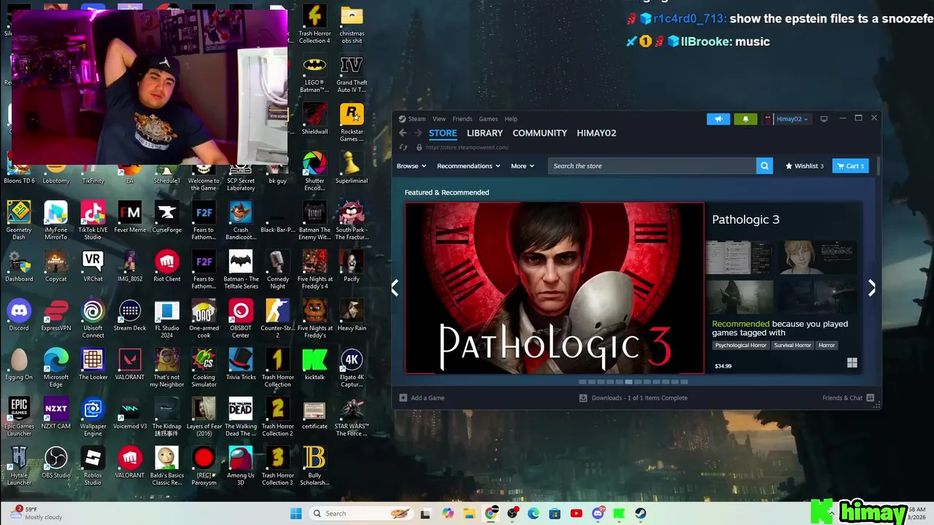934x525 pixels.
Task: Switch to the LIBRARY tab
Action: [x=485, y=133]
